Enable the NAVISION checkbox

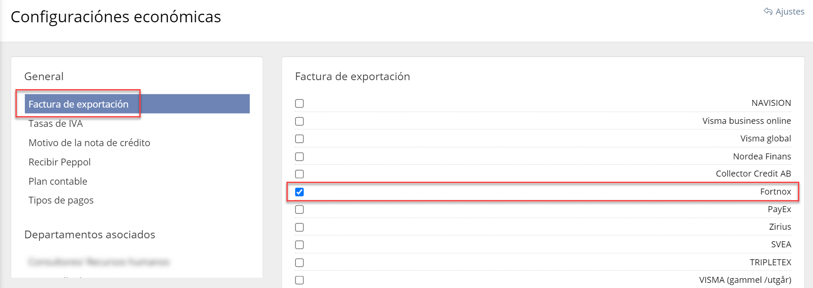(299, 103)
